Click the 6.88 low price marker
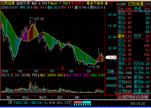The image size is (151, 108). pos(96,67)
